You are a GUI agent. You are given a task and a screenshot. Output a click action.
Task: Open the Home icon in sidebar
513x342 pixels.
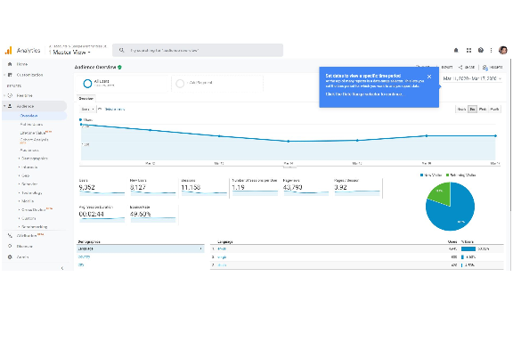click(x=10, y=64)
